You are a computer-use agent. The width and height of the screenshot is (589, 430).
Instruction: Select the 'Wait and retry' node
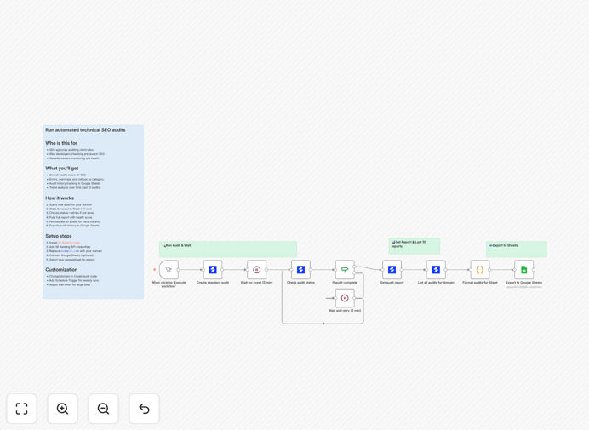[x=345, y=298]
